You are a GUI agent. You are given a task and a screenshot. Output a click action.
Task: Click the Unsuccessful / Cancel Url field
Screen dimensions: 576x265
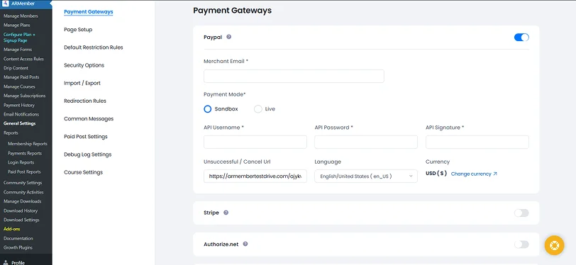click(255, 176)
